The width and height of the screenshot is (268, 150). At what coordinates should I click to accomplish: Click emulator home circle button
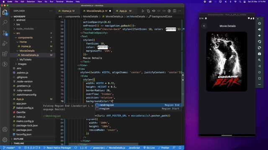[x=260, y=72]
